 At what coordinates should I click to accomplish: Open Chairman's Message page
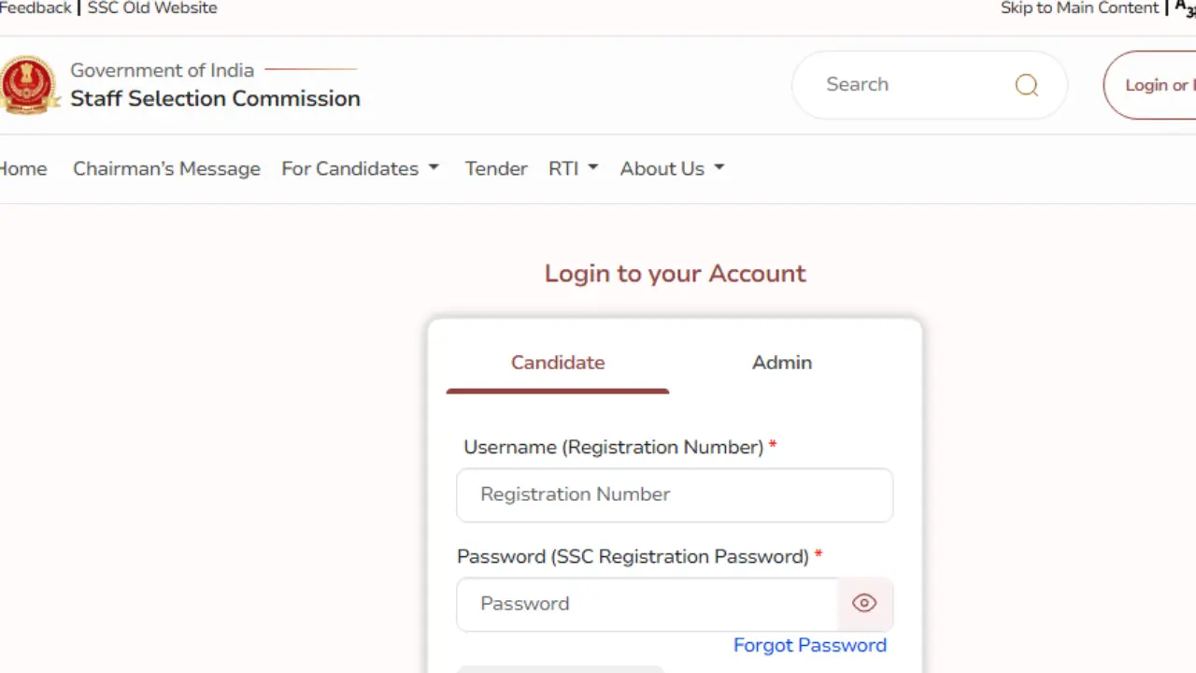pos(166,169)
